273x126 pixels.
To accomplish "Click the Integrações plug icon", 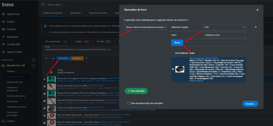I will click(3, 37).
